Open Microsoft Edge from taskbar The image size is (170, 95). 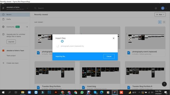click(x=101, y=92)
